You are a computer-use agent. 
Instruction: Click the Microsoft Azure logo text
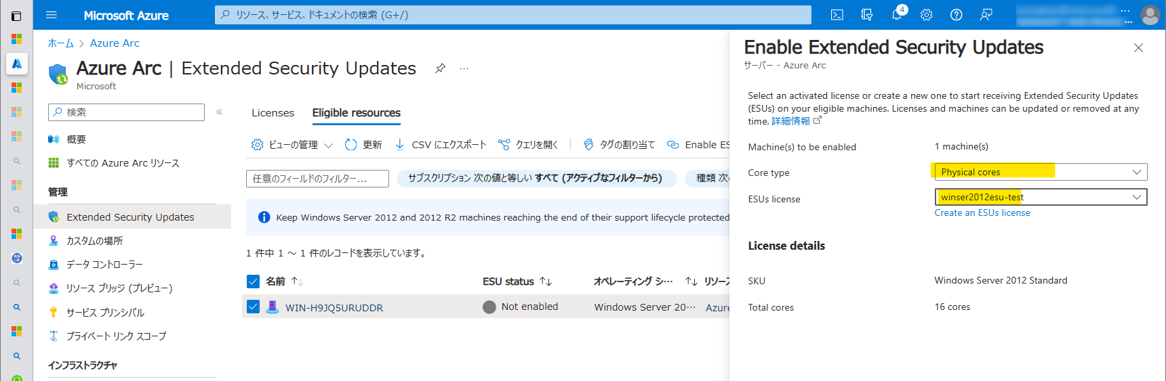126,15
